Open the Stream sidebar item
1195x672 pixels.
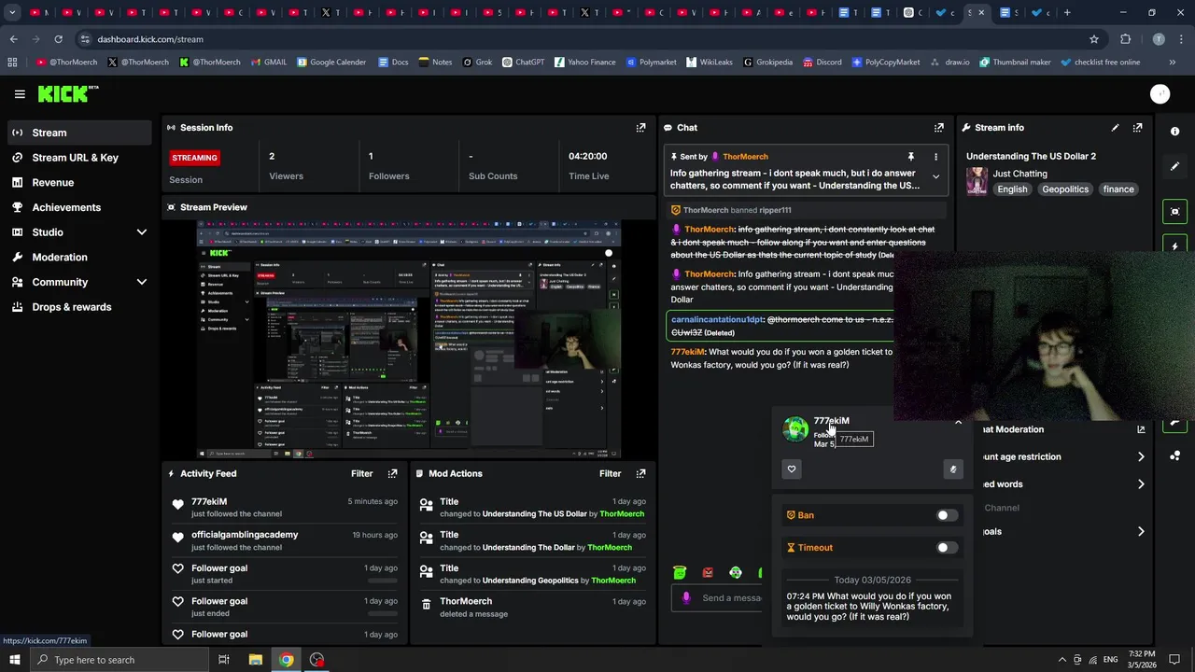(x=79, y=133)
